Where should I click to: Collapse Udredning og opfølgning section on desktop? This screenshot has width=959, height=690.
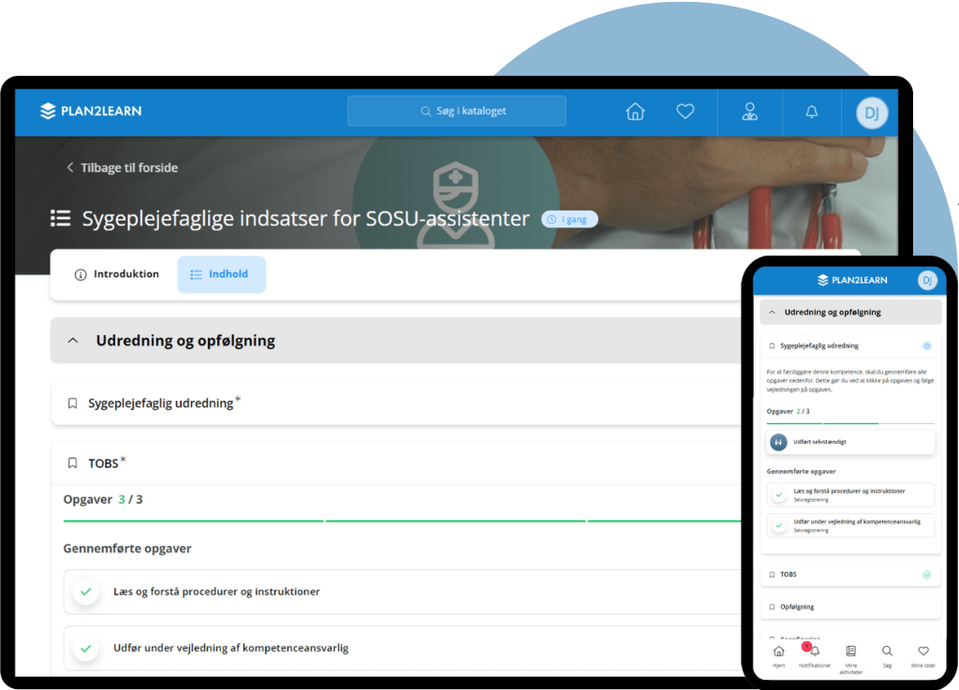73,341
